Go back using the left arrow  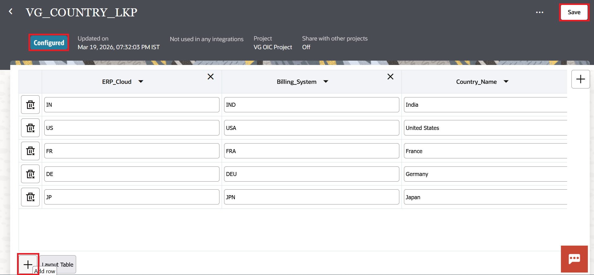[11, 12]
